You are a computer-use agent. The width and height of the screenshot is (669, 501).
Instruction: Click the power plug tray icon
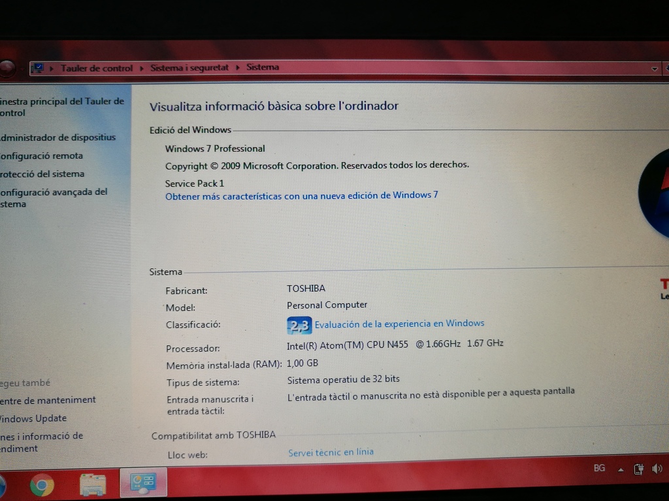click(x=639, y=469)
